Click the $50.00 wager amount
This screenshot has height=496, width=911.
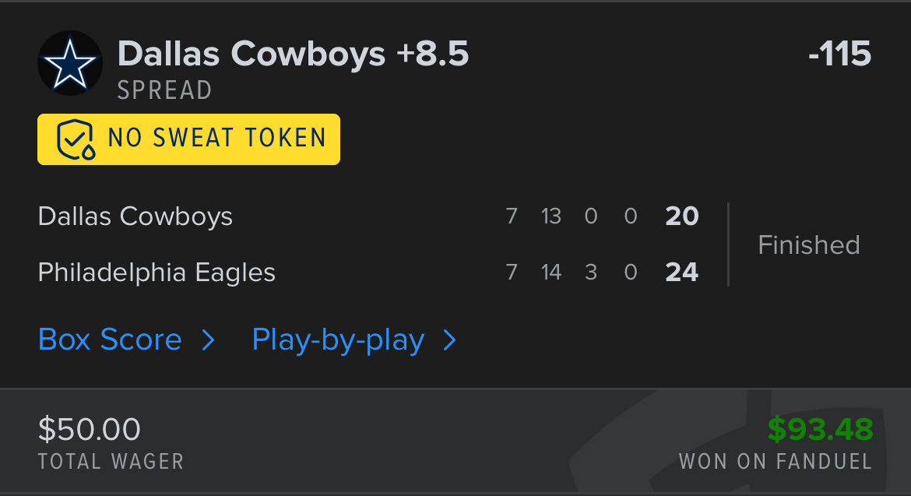click(90, 429)
